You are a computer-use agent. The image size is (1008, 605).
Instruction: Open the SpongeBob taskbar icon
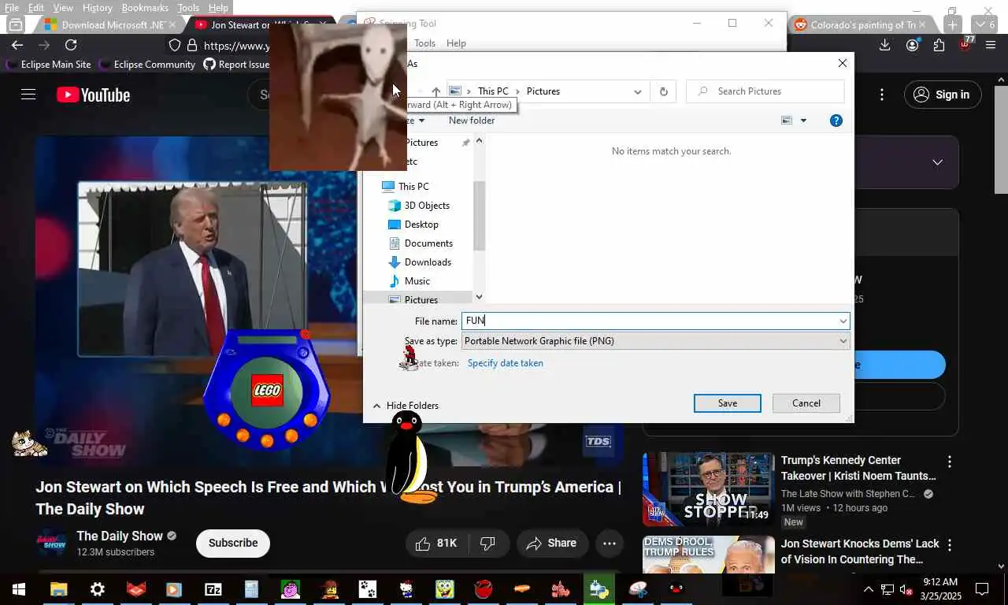445,589
